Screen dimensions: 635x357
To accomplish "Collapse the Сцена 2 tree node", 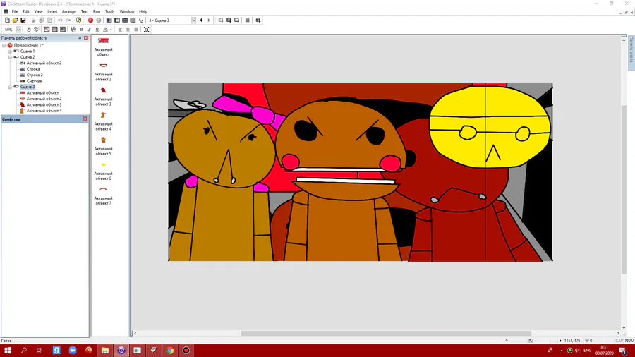I will point(10,57).
